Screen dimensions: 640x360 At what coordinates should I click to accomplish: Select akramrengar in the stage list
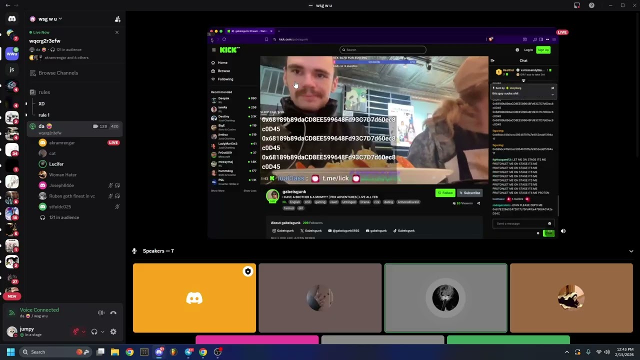[x=61, y=143]
